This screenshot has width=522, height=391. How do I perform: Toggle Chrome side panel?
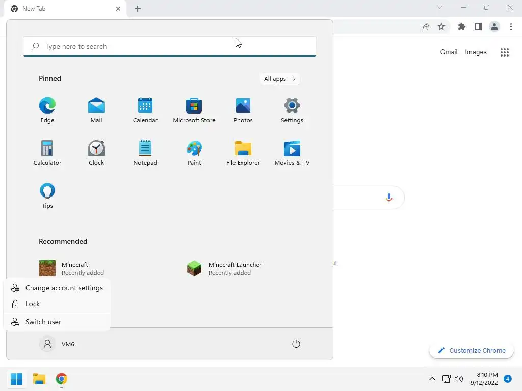point(478,26)
